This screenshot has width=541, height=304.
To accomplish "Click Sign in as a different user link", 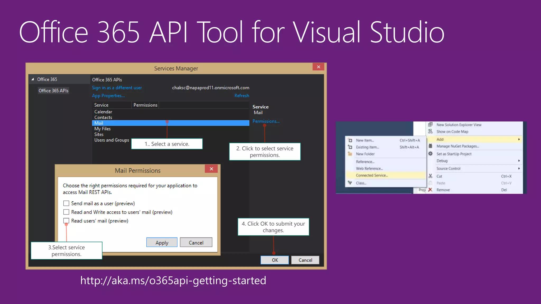I will tap(117, 88).
